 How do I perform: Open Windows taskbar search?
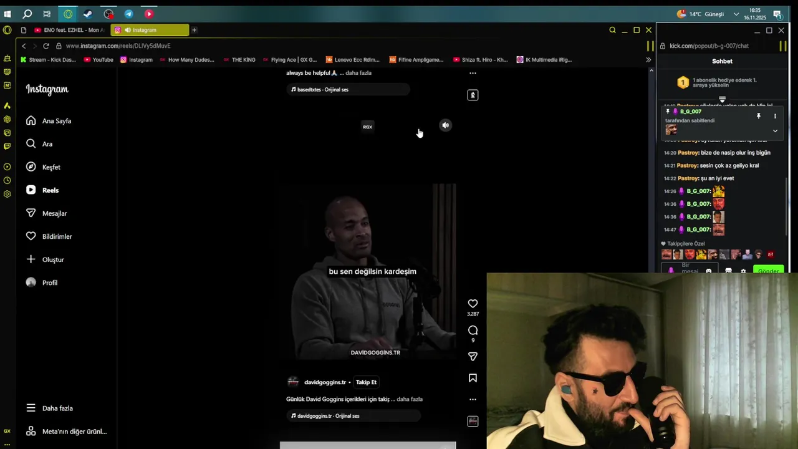pos(27,14)
